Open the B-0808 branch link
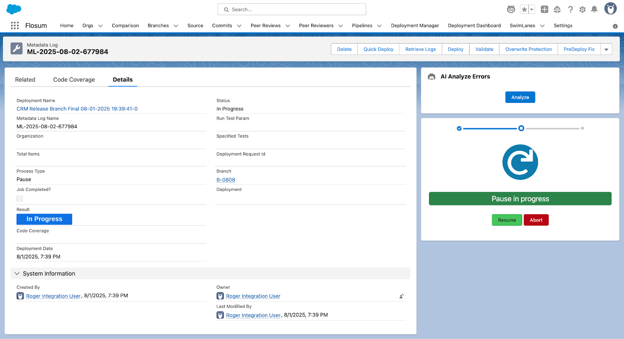This screenshot has width=624, height=339. coord(226,180)
